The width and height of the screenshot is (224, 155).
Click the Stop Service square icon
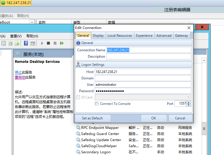click(48, 43)
